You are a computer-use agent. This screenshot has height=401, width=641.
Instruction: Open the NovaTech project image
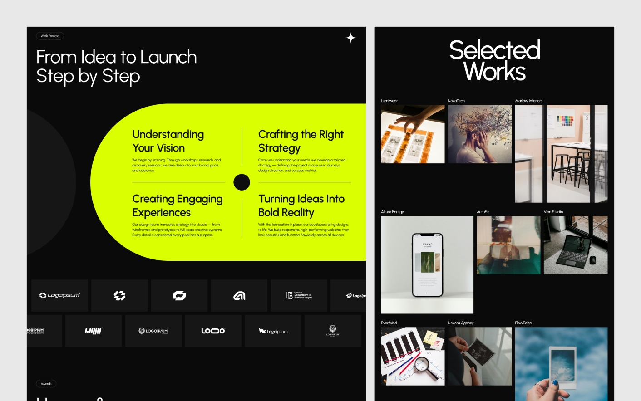pos(480,134)
